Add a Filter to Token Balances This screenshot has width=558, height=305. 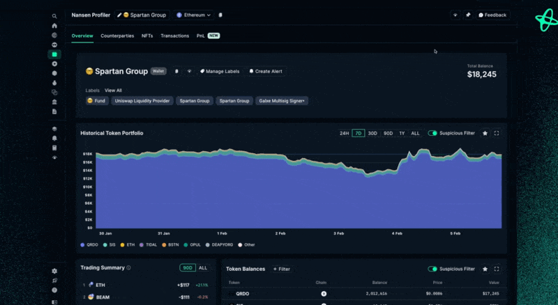pyautogui.click(x=282, y=269)
